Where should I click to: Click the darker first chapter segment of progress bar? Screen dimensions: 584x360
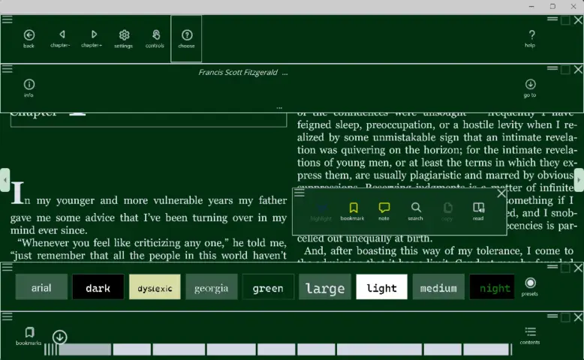point(85,349)
